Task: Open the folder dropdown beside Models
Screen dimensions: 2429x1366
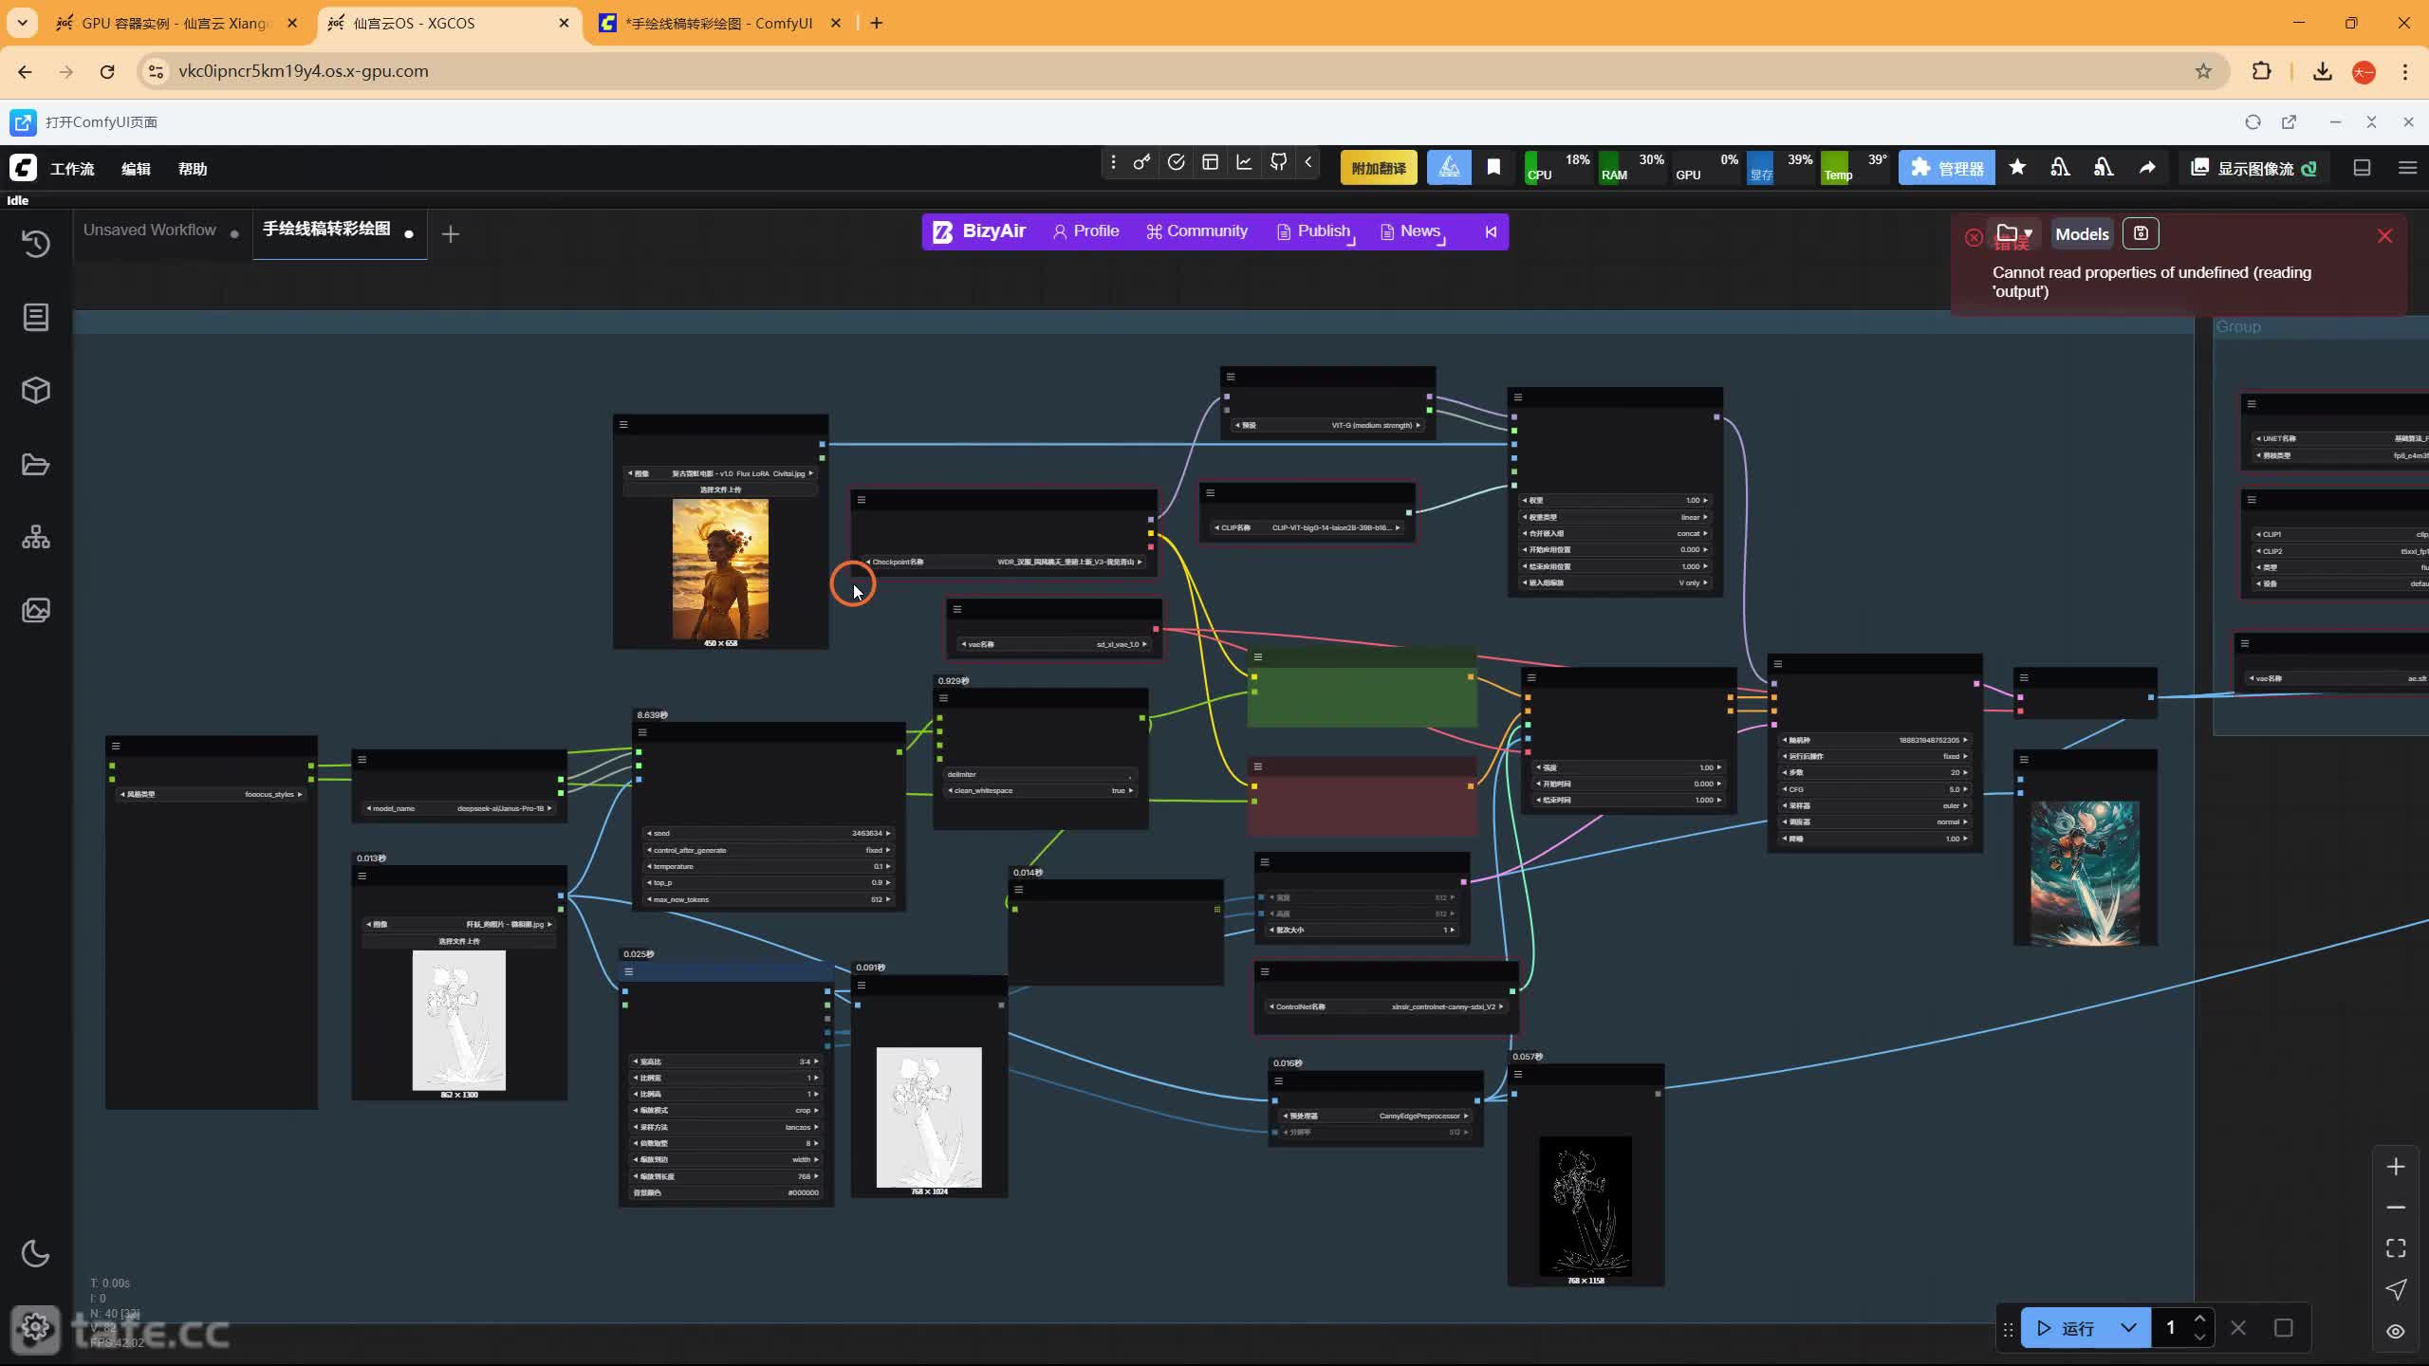Action: (2014, 233)
